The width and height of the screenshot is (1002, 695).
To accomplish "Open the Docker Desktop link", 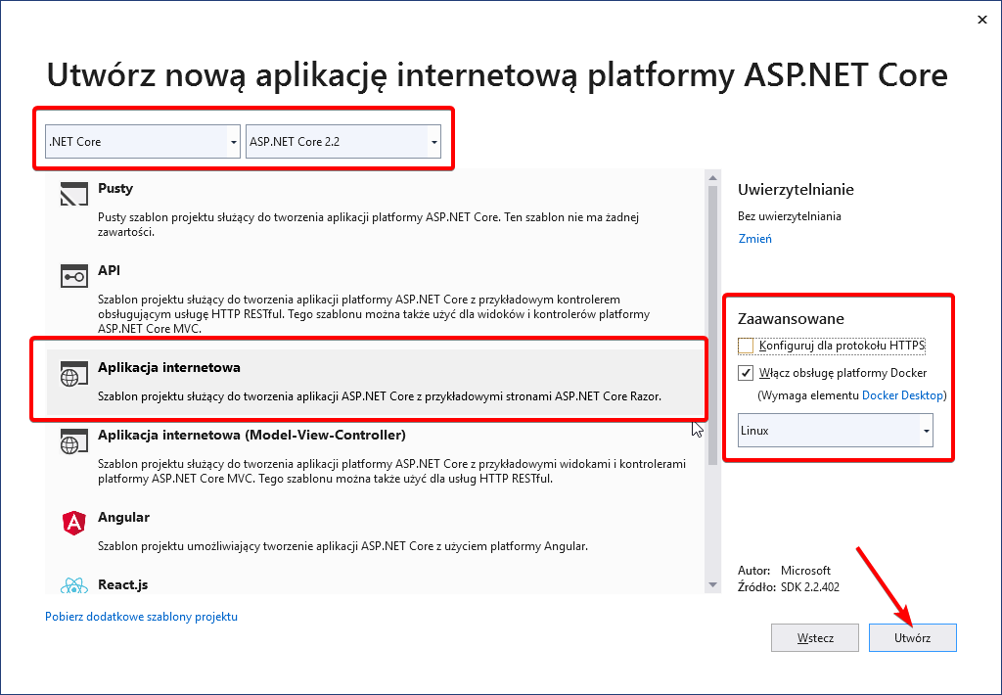I will pos(901,395).
